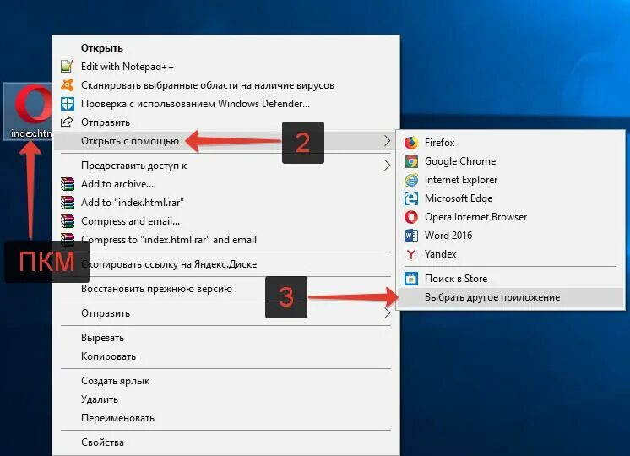Click WinRAR icon next to Add to archive...

68,183
